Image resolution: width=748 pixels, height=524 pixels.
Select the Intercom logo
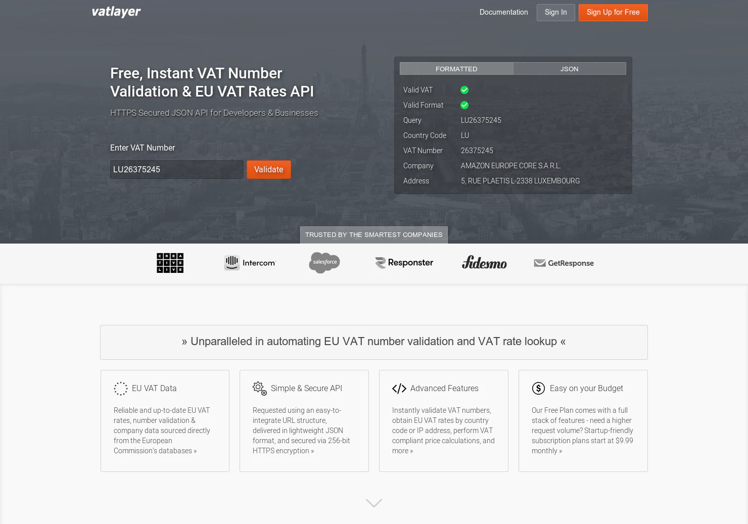click(x=250, y=263)
